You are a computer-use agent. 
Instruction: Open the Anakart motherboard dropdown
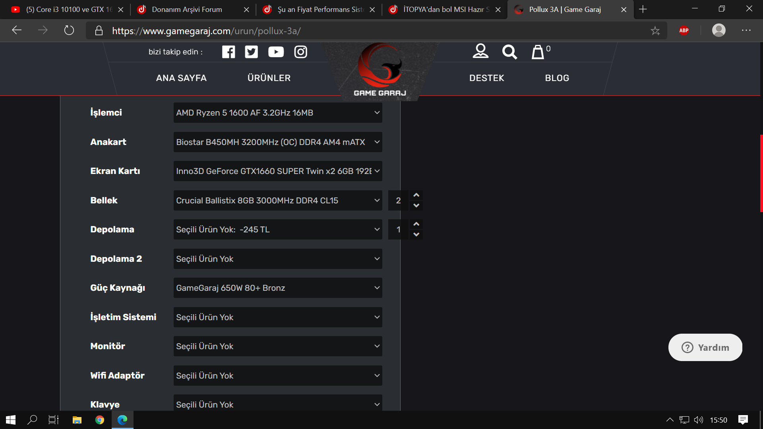pos(278,142)
